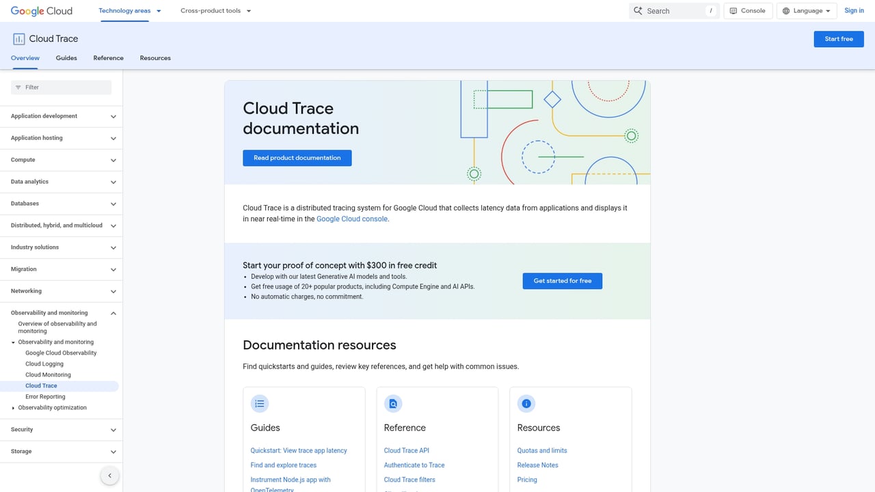
Task: Click the Resources card info icon
Action: 526,404
